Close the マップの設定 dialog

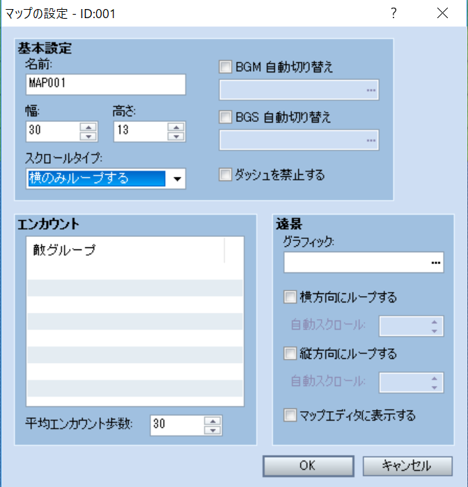pos(442,13)
